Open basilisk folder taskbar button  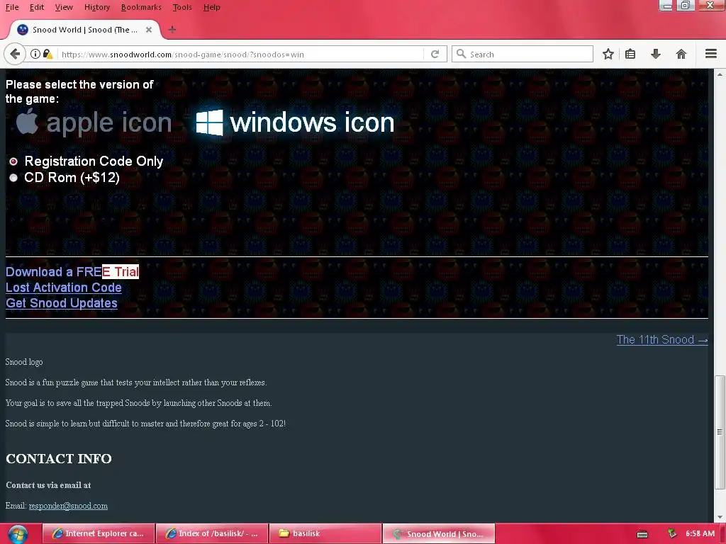coord(325,534)
